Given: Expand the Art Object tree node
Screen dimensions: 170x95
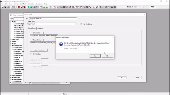Looking at the screenshot, I should coord(13,50).
